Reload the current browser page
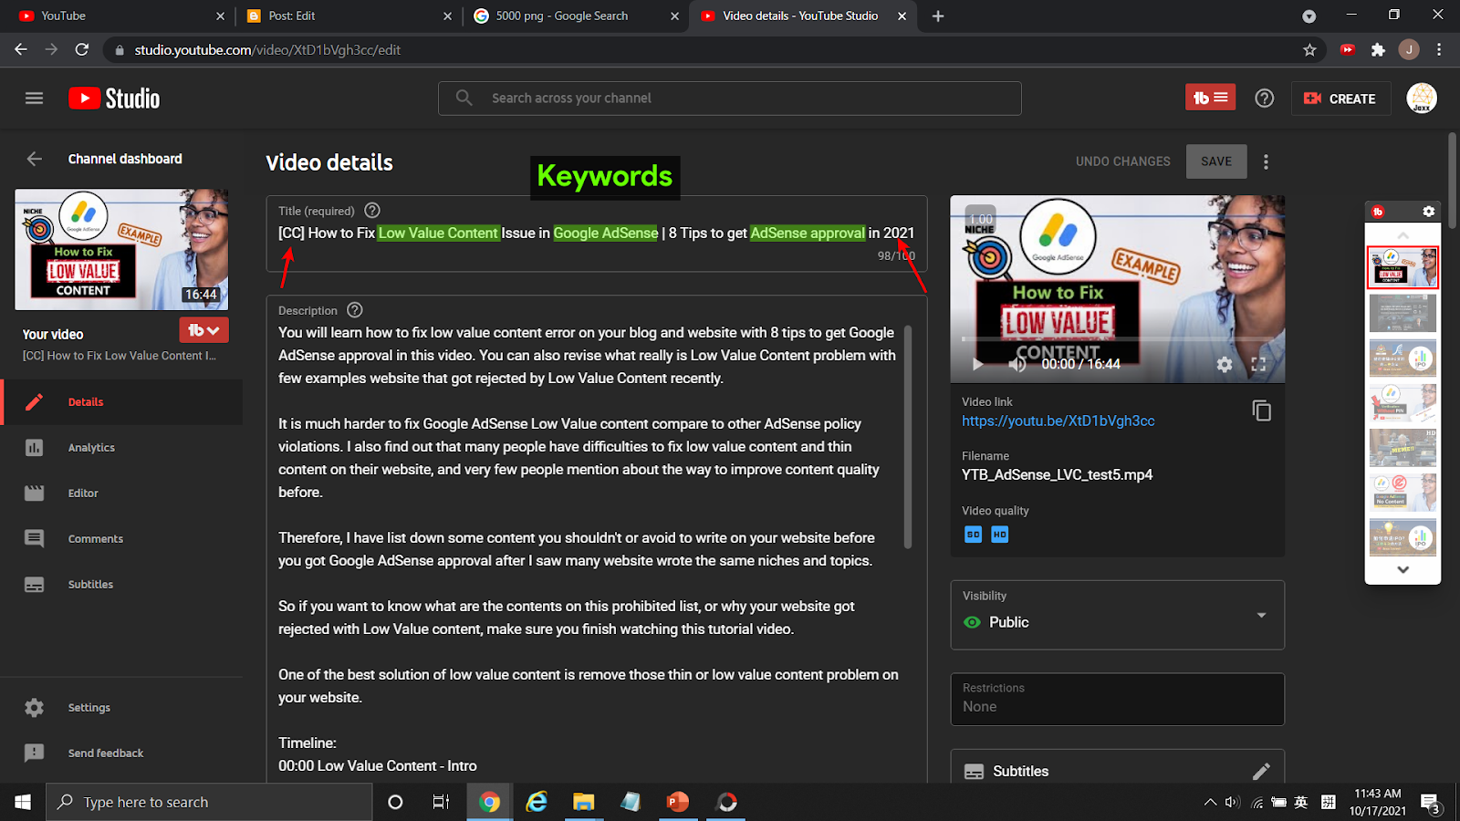 pyautogui.click(x=82, y=50)
